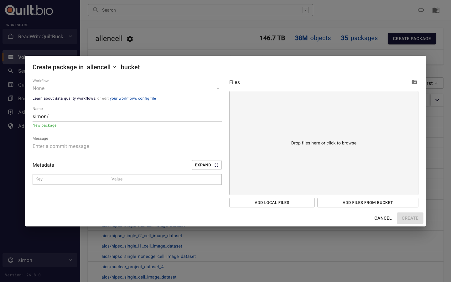
Task: Focus the package Name field
Action: (127, 117)
